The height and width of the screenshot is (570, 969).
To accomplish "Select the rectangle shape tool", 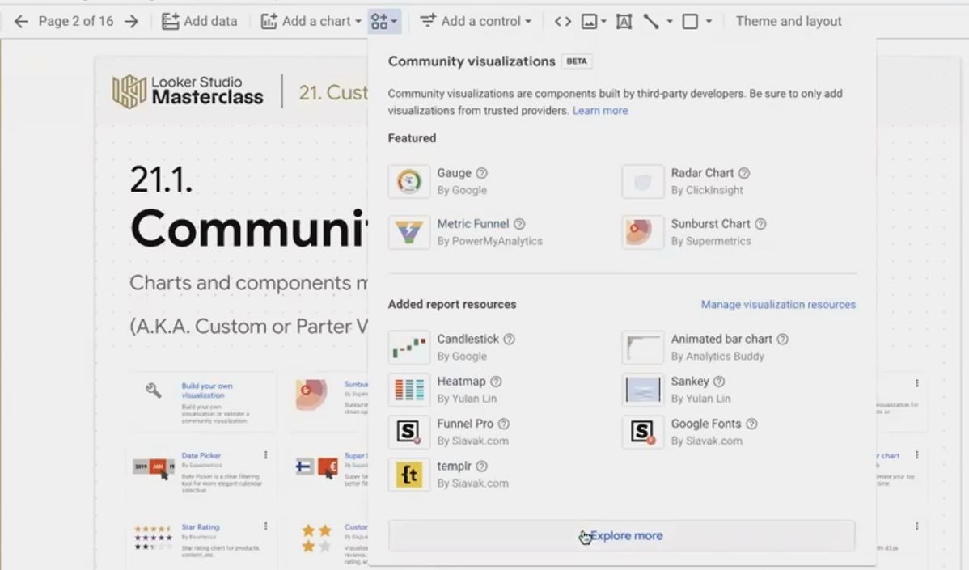I will (x=690, y=22).
